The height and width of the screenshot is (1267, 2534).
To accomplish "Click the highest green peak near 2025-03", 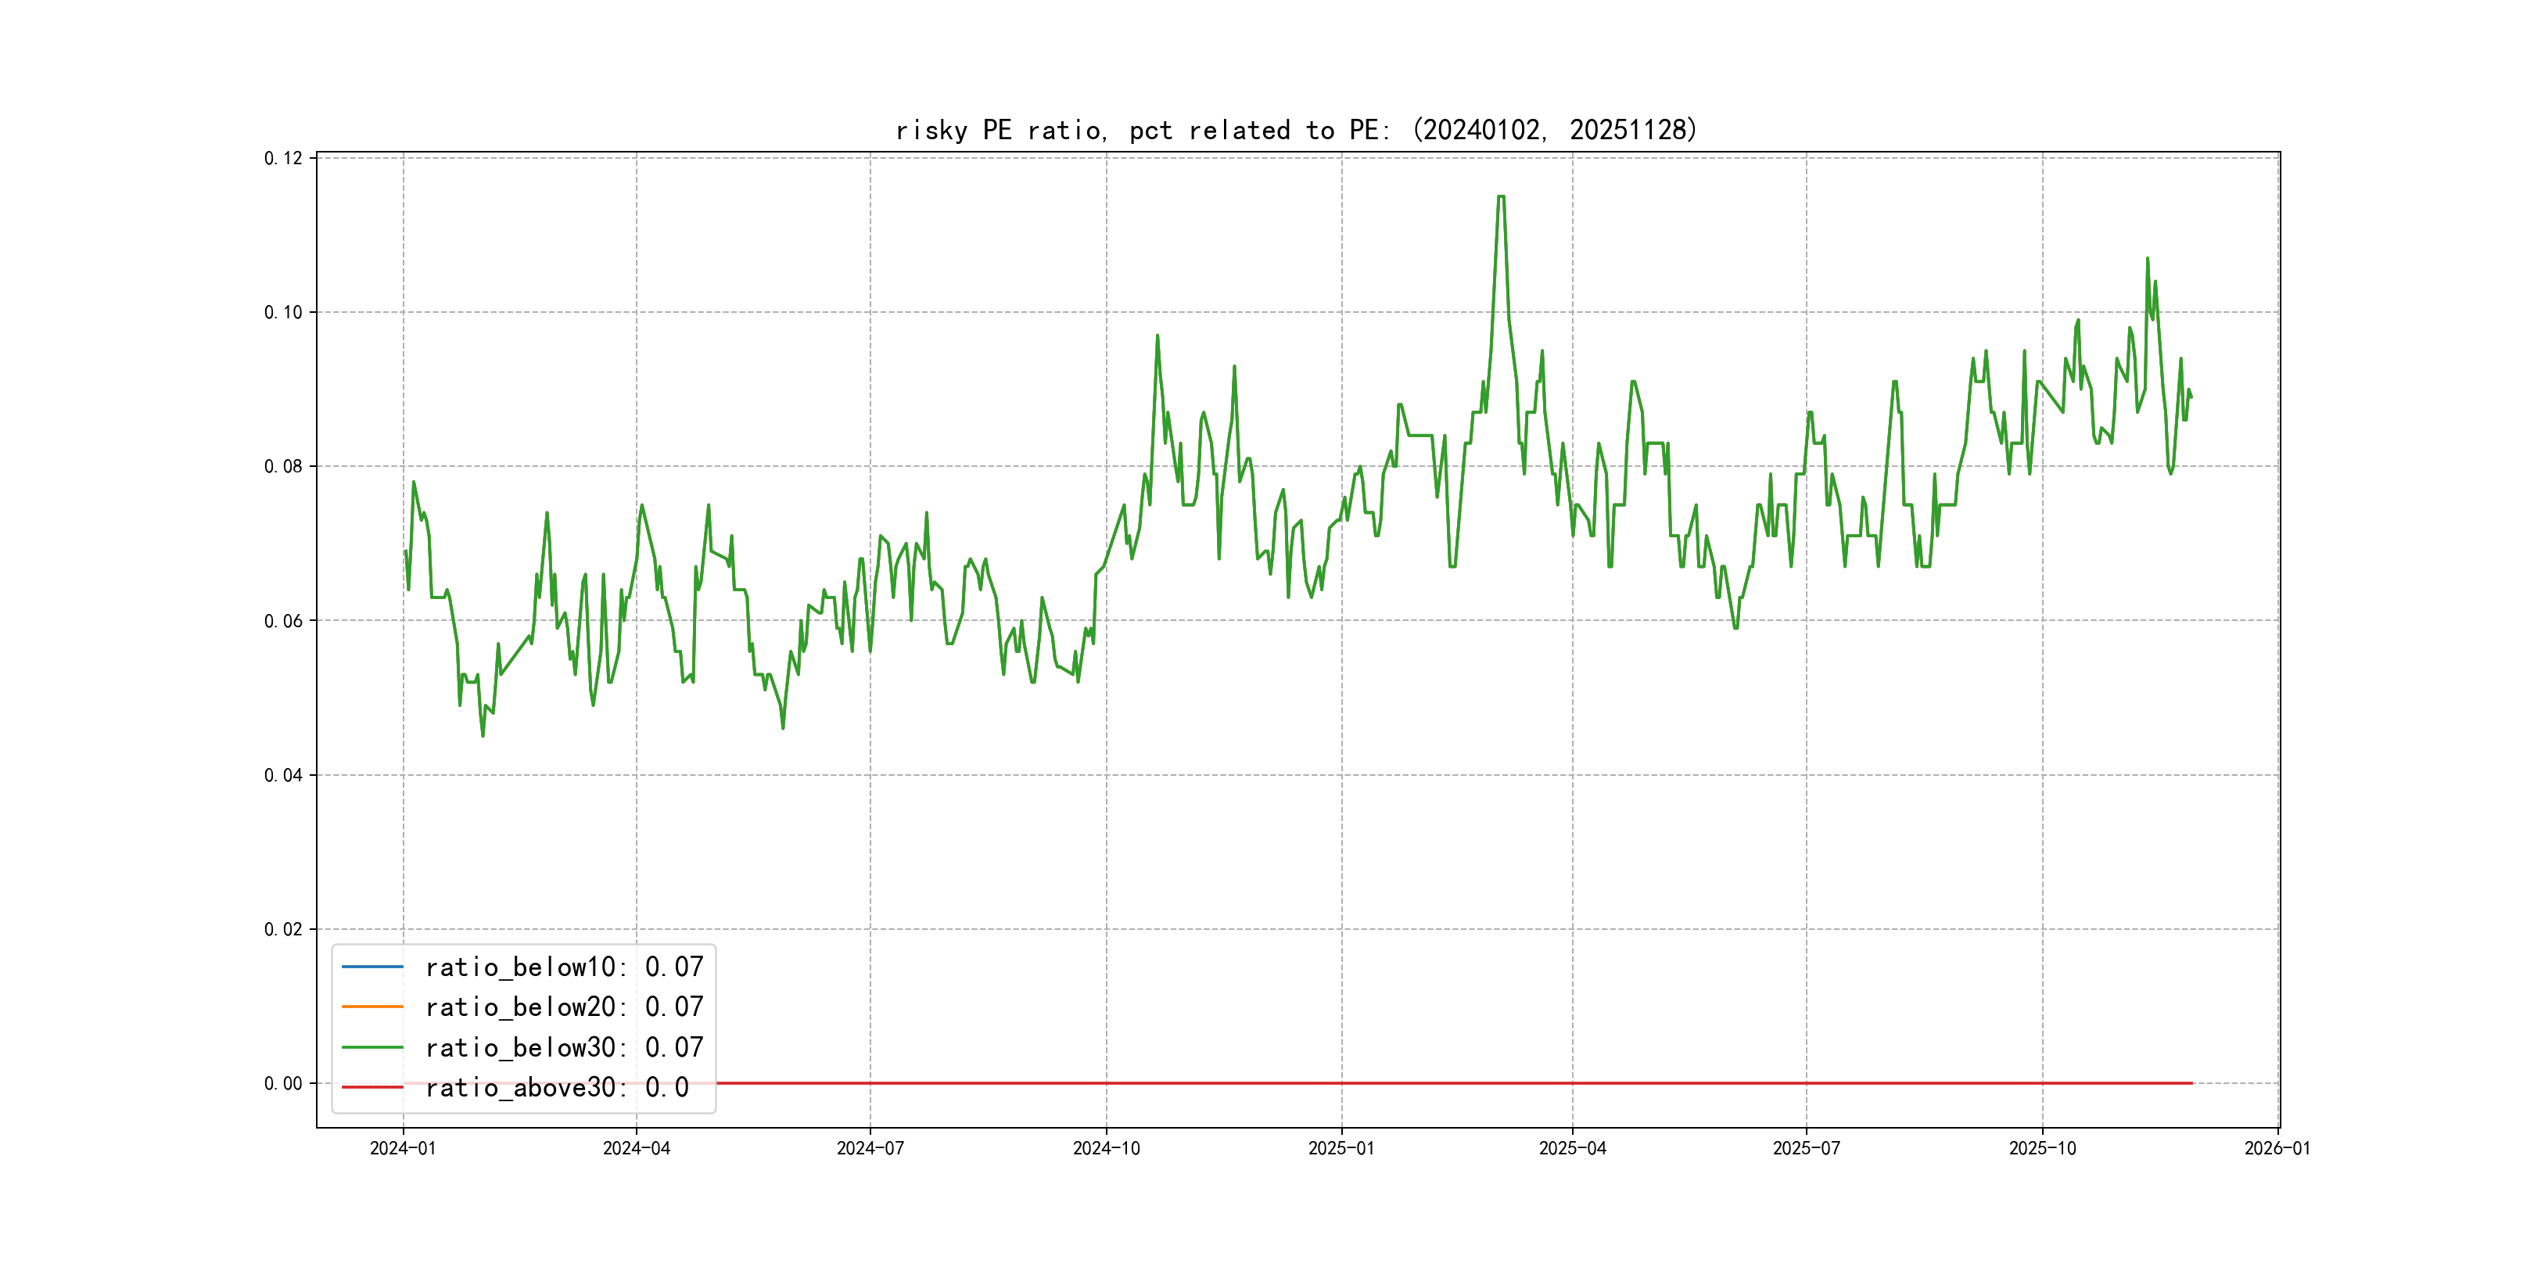I will click(1501, 197).
